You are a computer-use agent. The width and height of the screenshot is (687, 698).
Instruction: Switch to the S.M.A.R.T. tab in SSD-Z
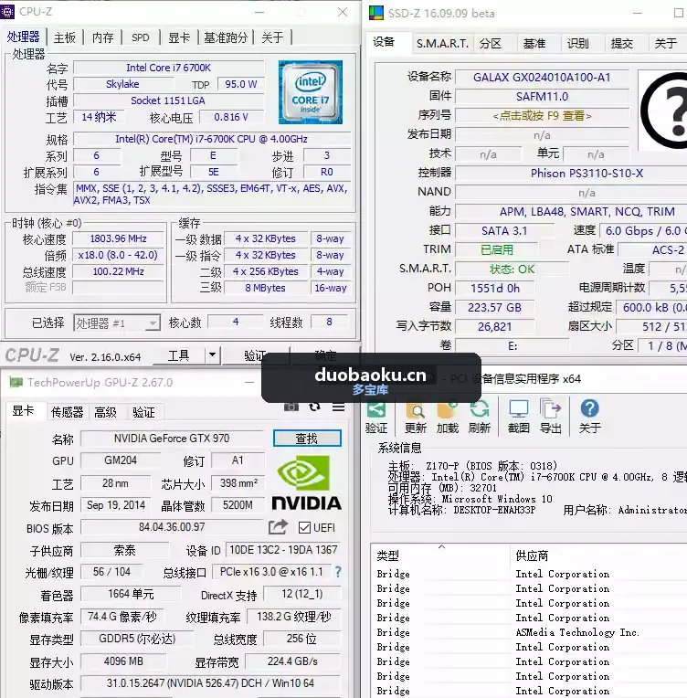coord(442,44)
